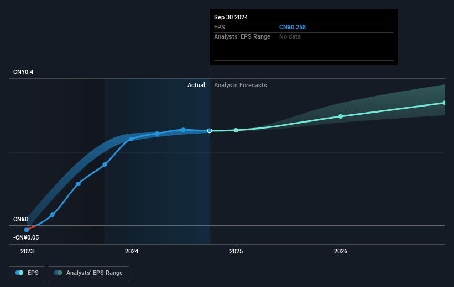Click the 2024 x-axis label
The width and height of the screenshot is (454, 287).
[132, 252]
